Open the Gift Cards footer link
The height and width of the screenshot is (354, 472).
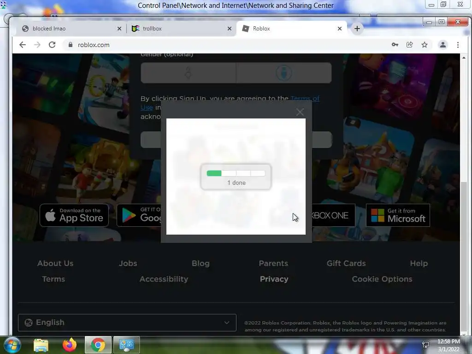[x=346, y=263]
